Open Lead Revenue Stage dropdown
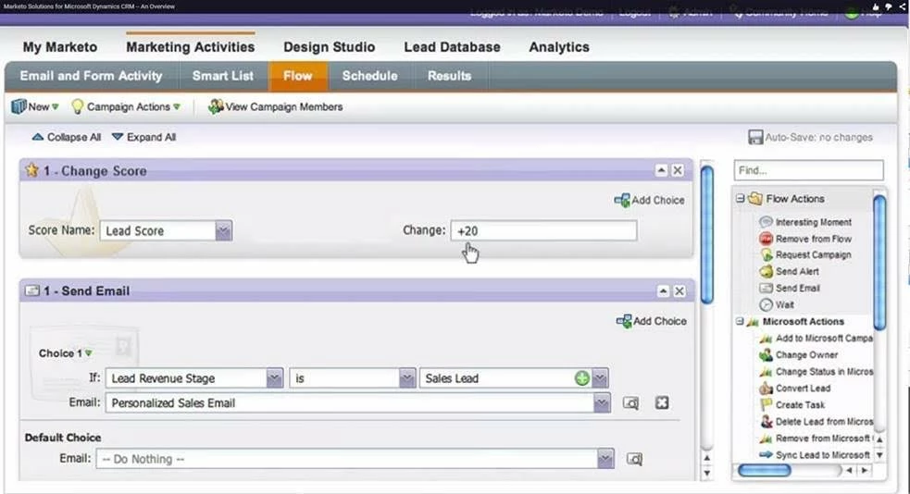The image size is (910, 494). (x=275, y=378)
